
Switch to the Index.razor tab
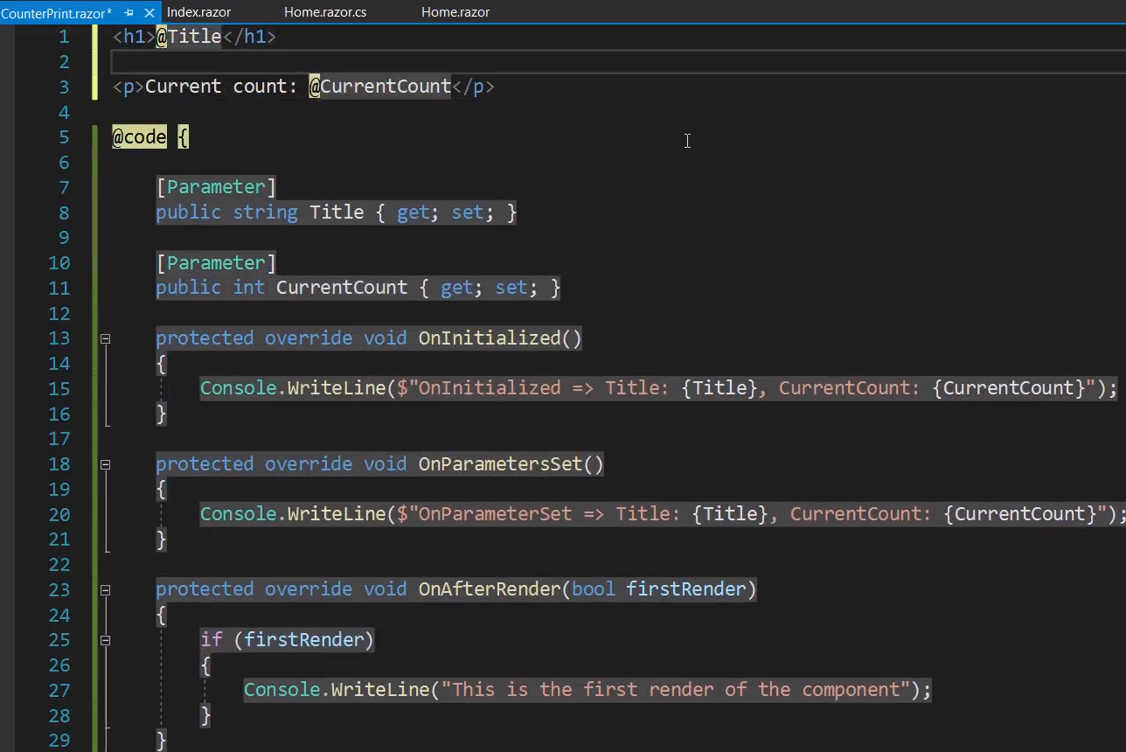coord(198,12)
